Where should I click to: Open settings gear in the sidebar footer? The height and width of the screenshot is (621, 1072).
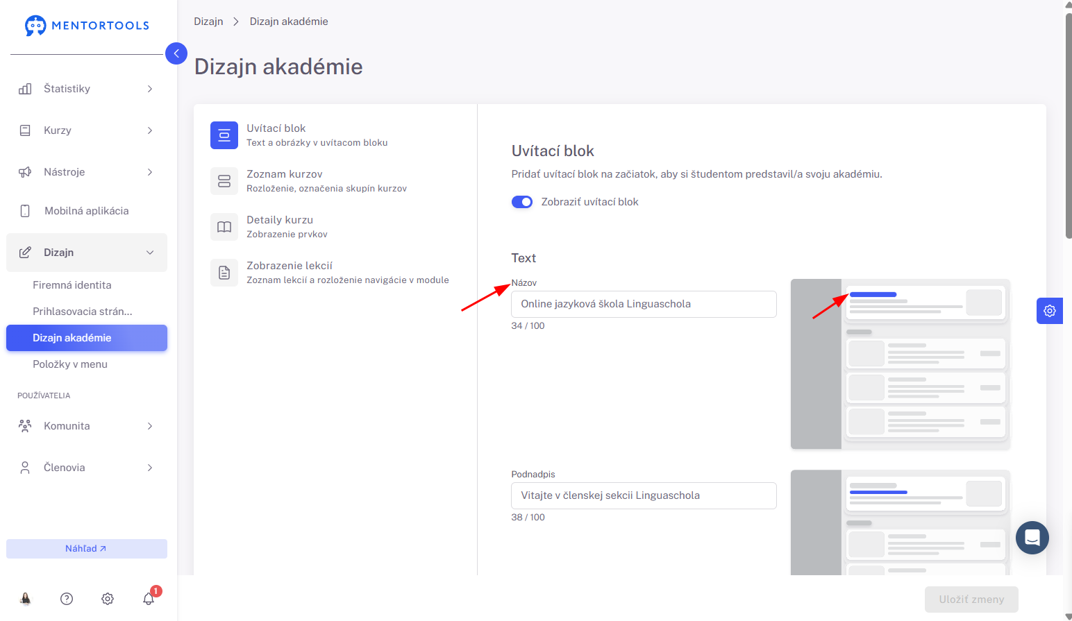108,599
